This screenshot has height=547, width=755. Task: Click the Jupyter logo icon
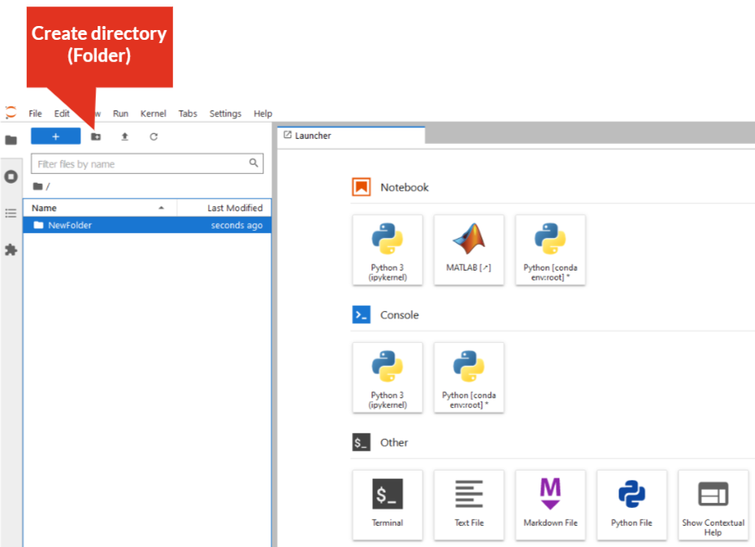(x=11, y=113)
